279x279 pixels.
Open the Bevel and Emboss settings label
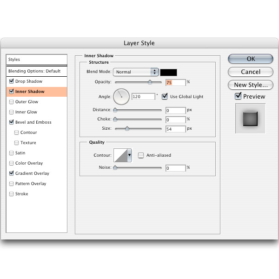pyautogui.click(x=33, y=122)
